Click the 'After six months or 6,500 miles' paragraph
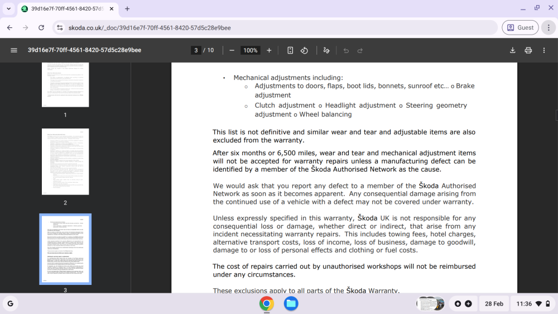This screenshot has width=558, height=314. (x=344, y=161)
